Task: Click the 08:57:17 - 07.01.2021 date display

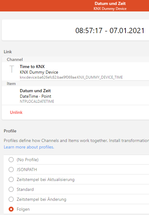Action: [x=110, y=30]
